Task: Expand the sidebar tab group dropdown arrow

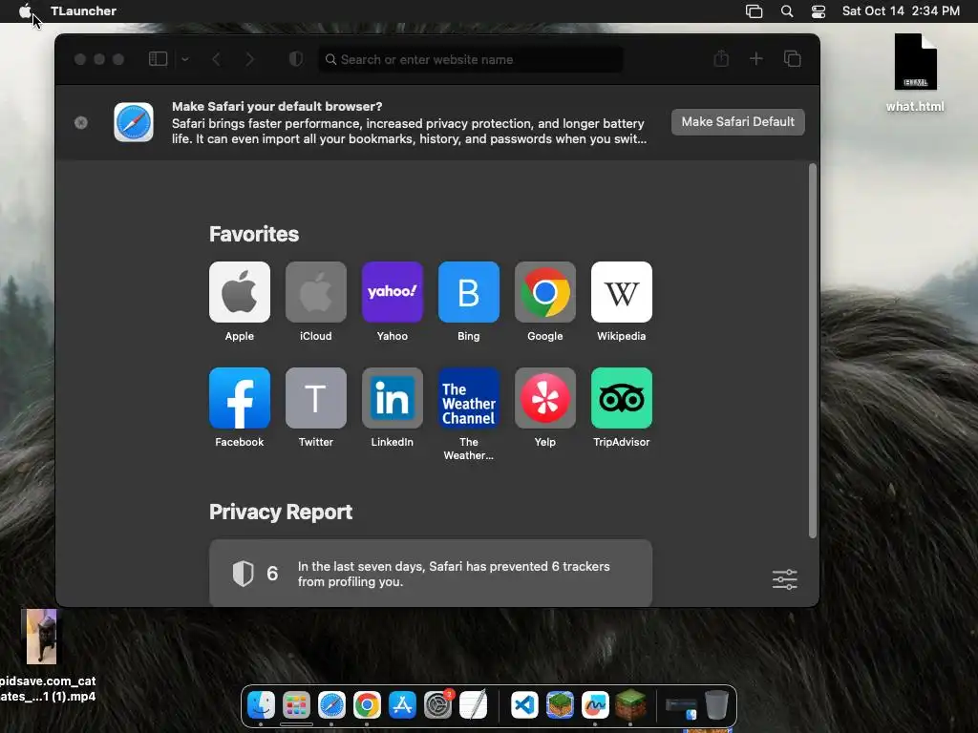Action: 185,59
